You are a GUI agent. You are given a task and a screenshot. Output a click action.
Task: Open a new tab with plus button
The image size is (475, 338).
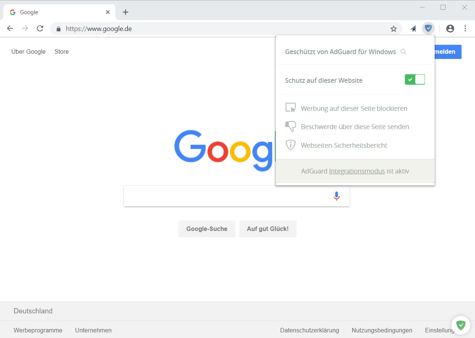[x=125, y=12]
